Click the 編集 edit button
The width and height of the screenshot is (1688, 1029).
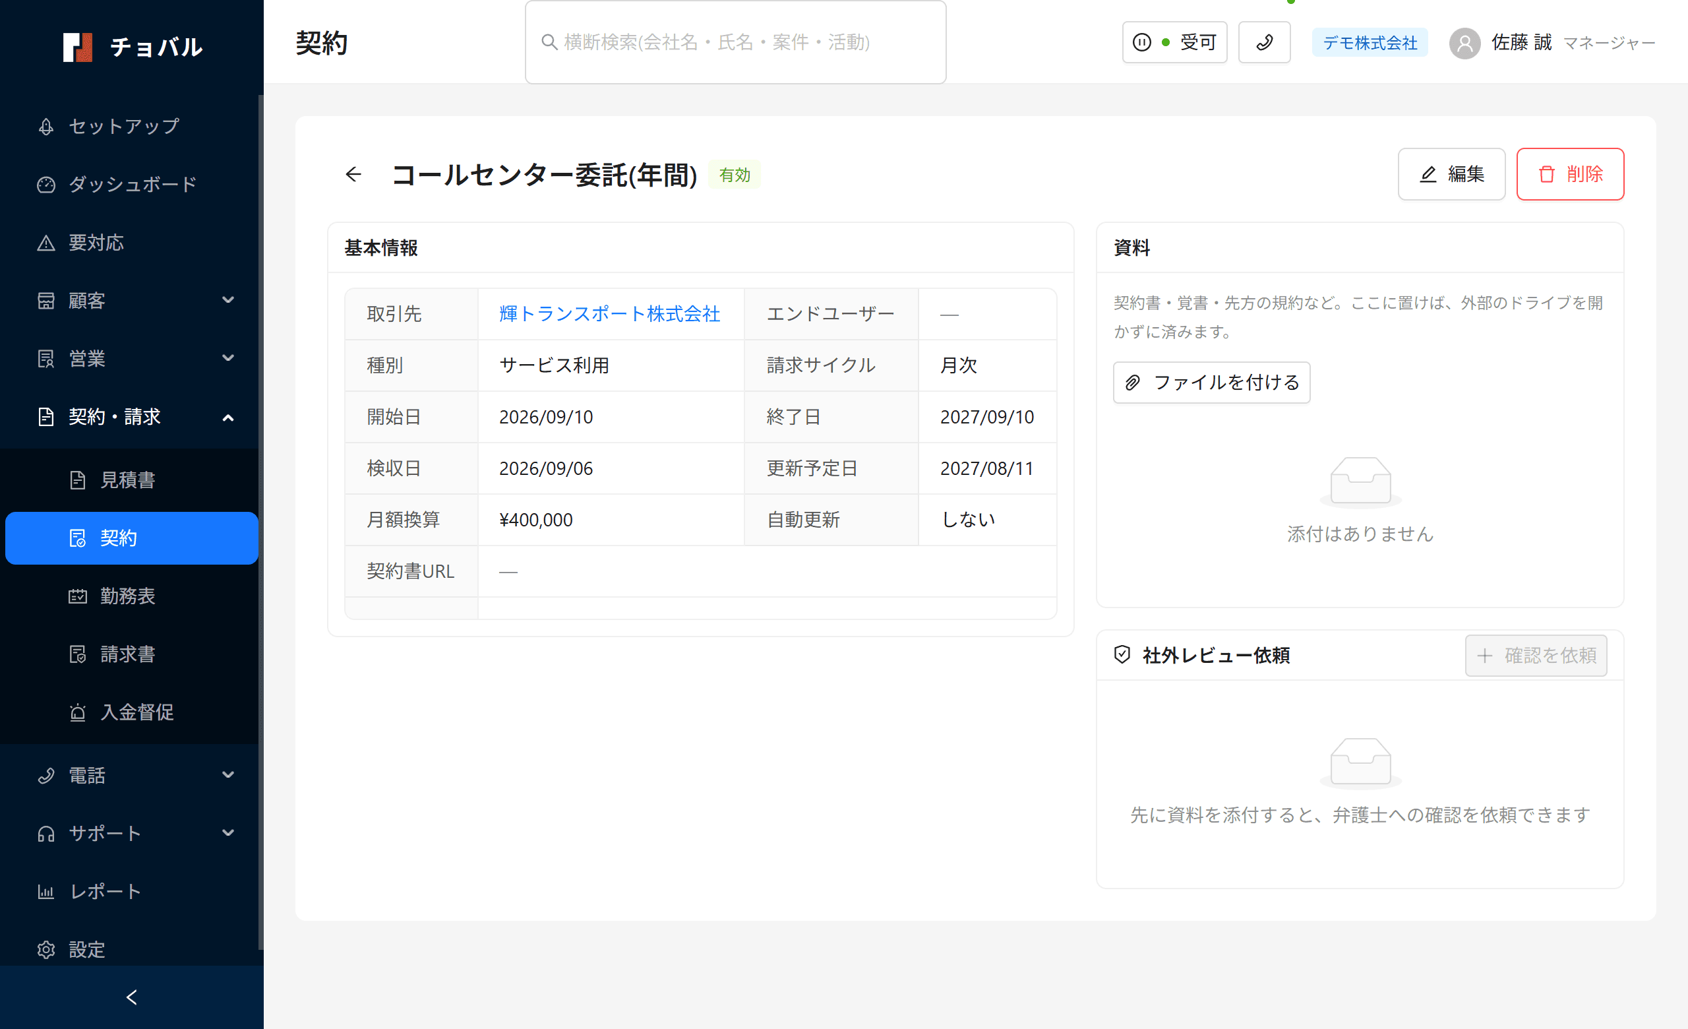pyautogui.click(x=1451, y=174)
